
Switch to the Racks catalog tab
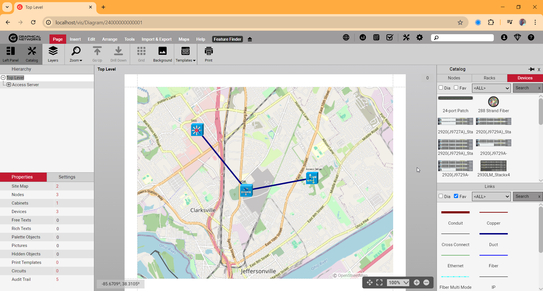(489, 78)
